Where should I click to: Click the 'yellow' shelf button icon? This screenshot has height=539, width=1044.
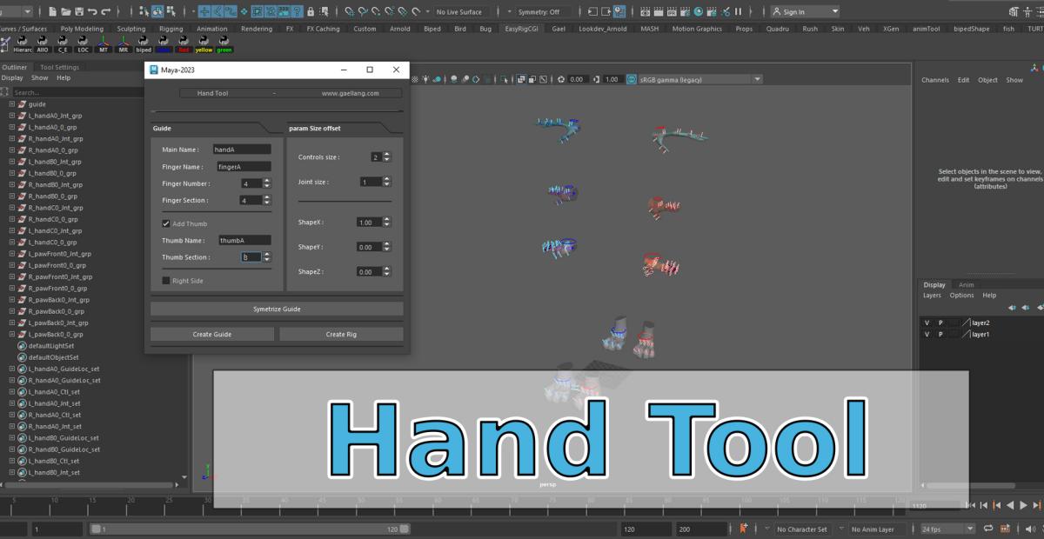point(204,44)
